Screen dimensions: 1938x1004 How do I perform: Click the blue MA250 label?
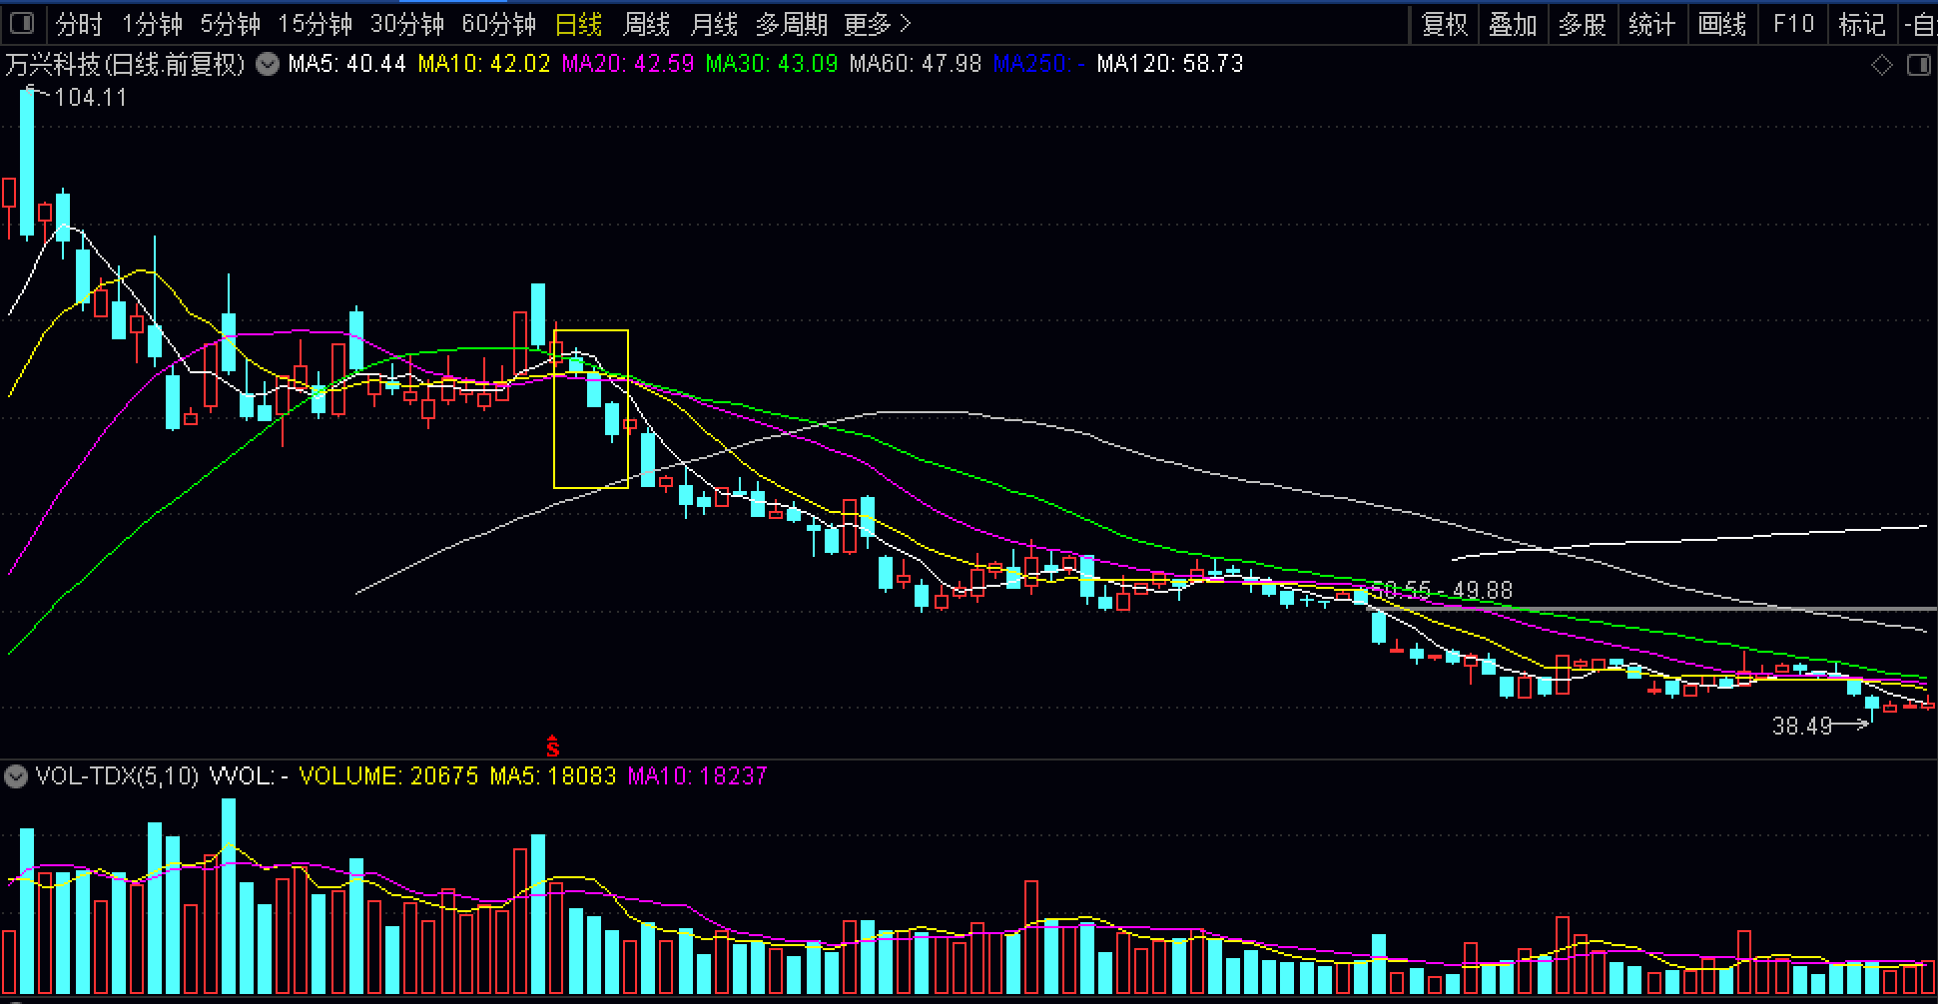[x=1039, y=65]
